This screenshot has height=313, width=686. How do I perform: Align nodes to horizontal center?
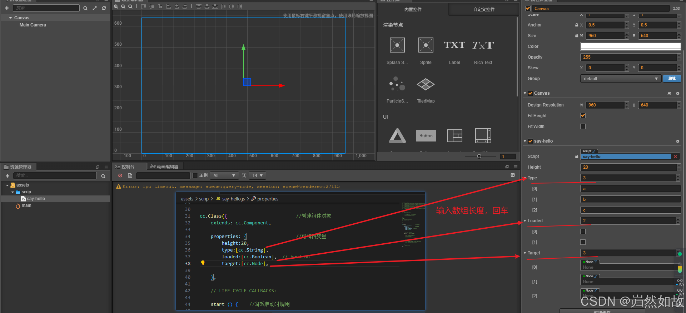pyautogui.click(x=177, y=6)
